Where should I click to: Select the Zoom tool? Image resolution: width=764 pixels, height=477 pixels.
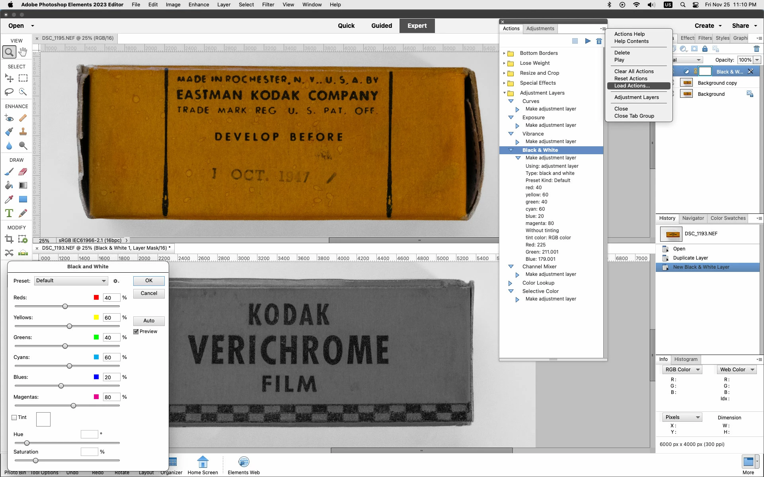pyautogui.click(x=9, y=52)
